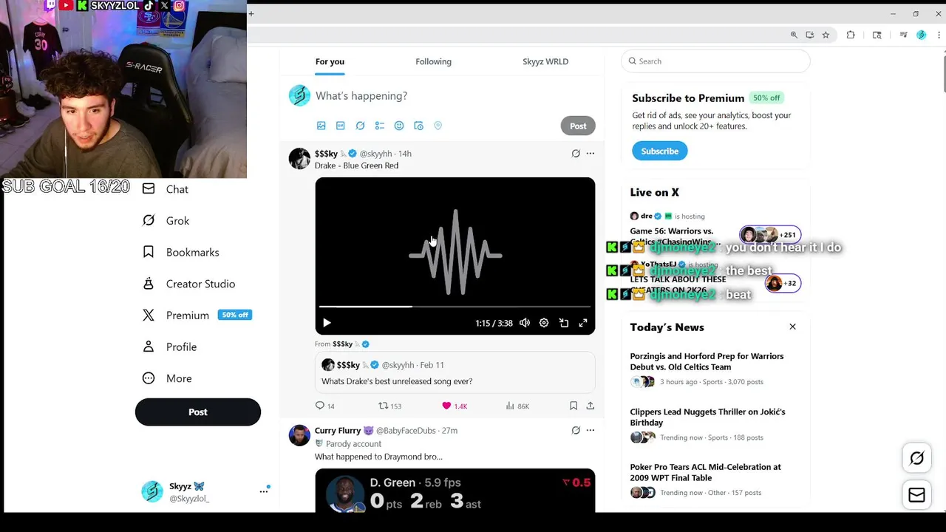Open account menu dots beside Skyyz
946x532 pixels.
264,491
